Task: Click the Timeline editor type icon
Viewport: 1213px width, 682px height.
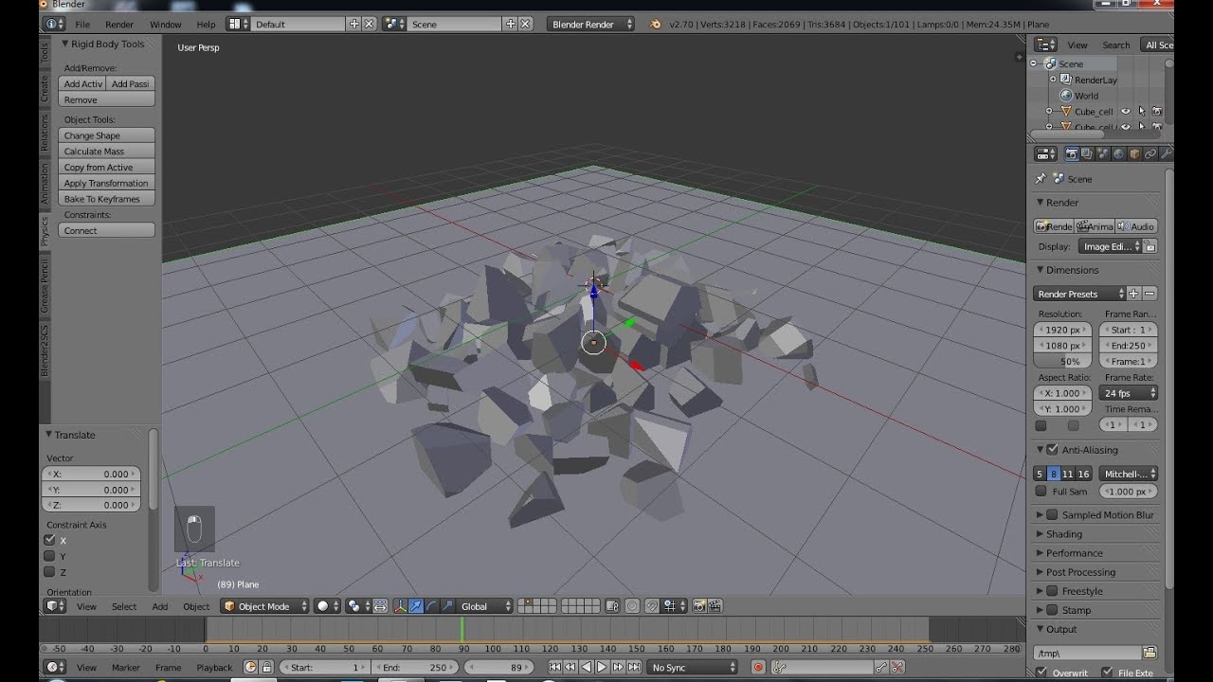Action: click(x=56, y=667)
